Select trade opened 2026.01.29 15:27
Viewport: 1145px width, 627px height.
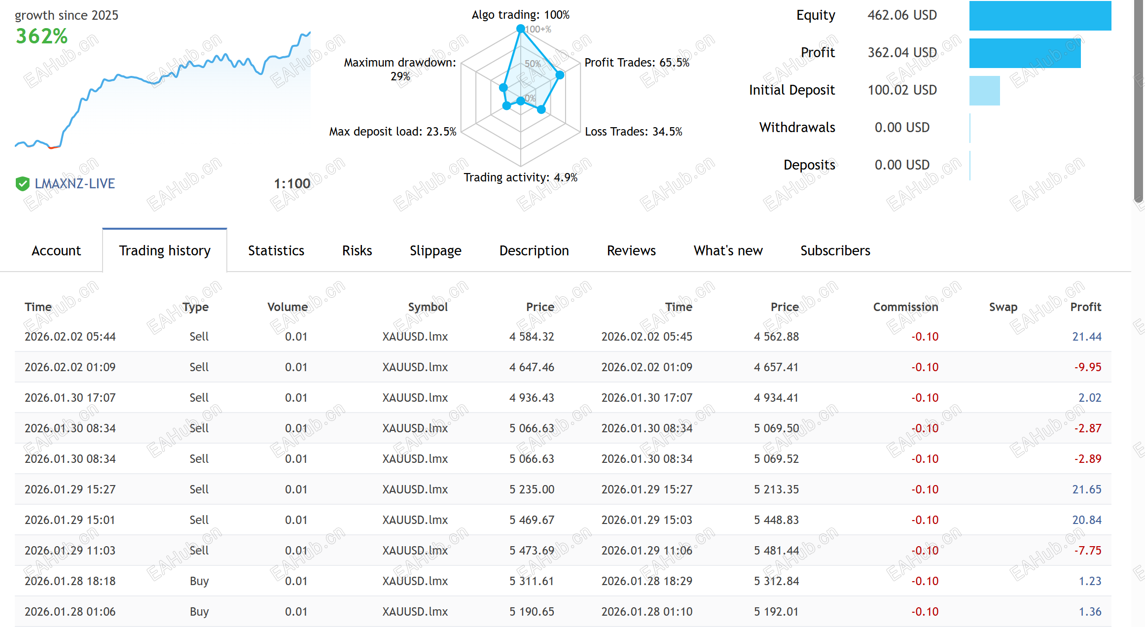(563, 489)
